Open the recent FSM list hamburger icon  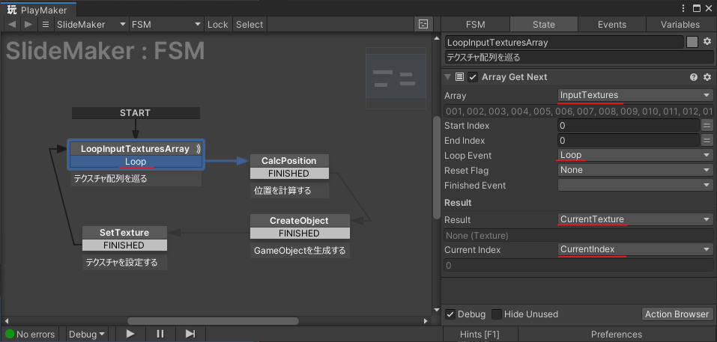click(x=45, y=25)
